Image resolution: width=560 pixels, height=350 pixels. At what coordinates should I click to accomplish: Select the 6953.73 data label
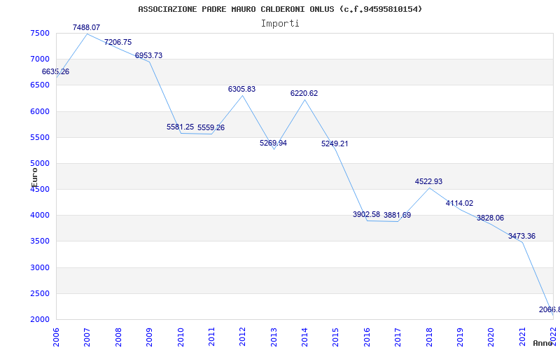(148, 55)
